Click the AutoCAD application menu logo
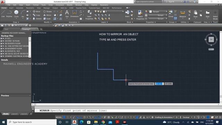Viewport: 222px width, 125px height. (x=2, y=2)
